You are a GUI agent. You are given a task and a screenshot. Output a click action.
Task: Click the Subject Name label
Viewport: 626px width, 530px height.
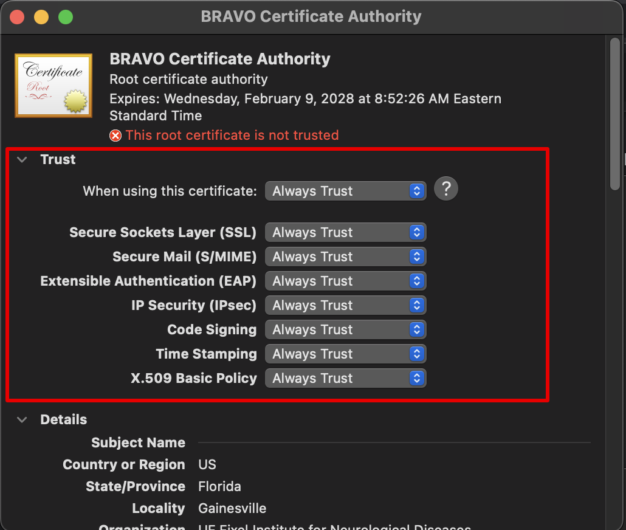click(138, 442)
